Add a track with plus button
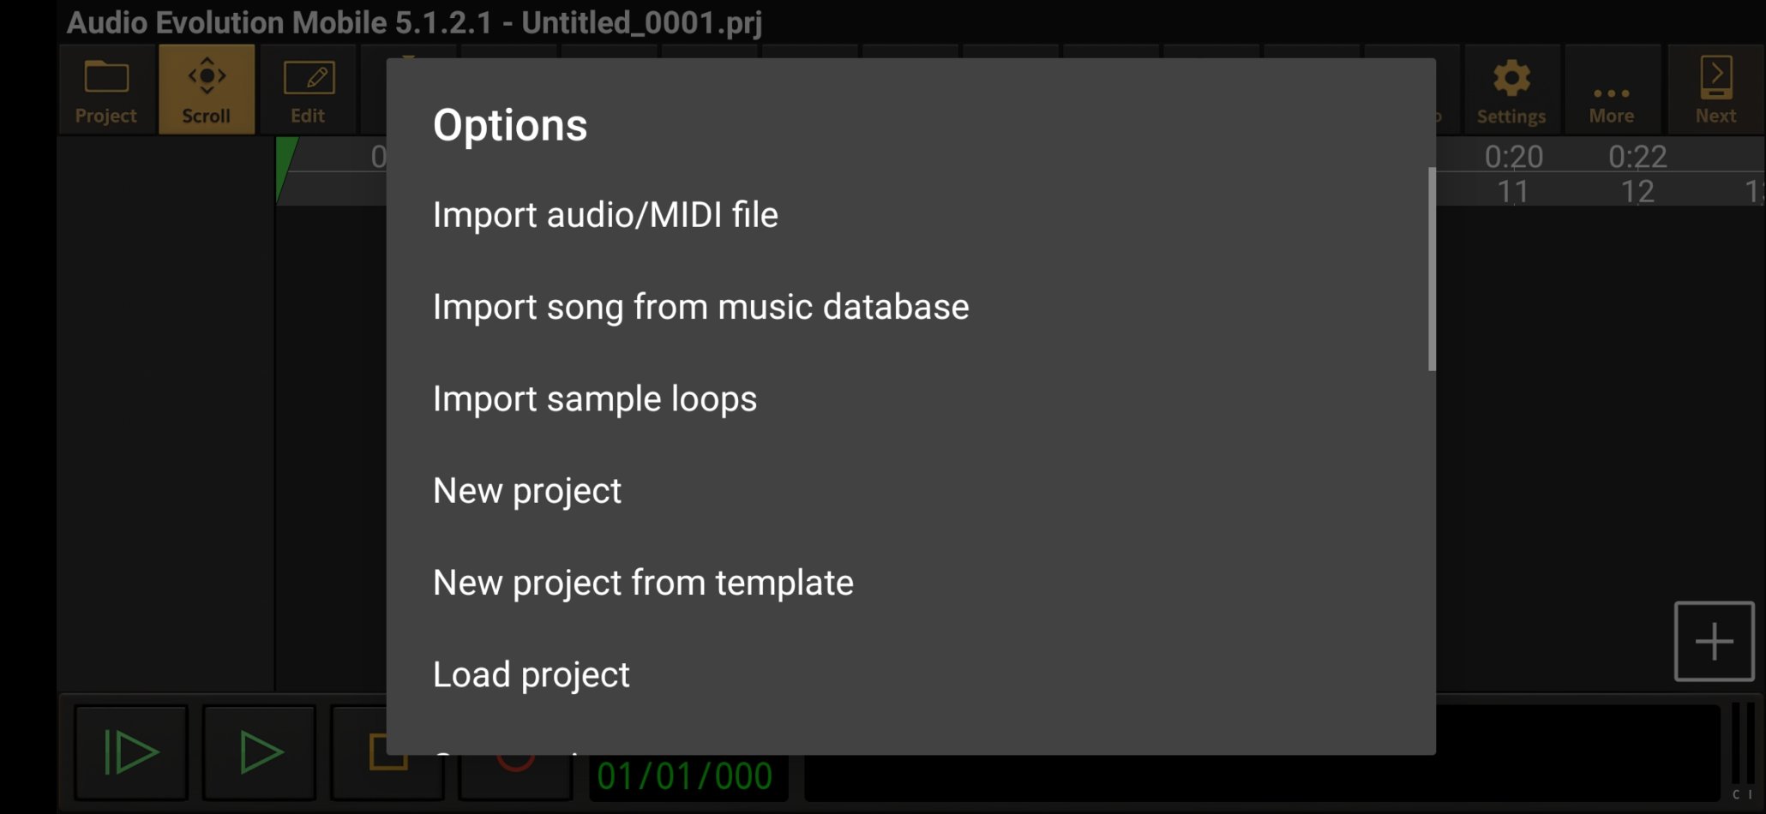1766x814 pixels. (x=1714, y=642)
